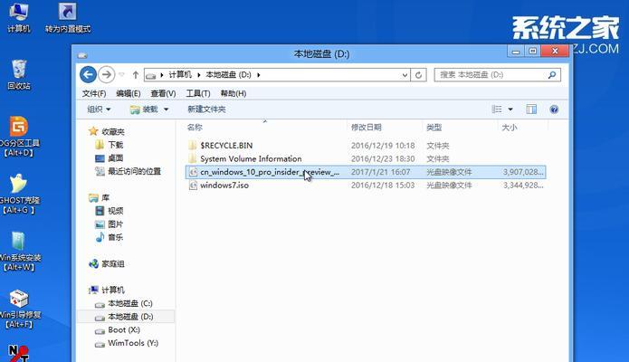The image size is (629, 362).
Task: Click the window title bar drive icon
Action: 82,55
